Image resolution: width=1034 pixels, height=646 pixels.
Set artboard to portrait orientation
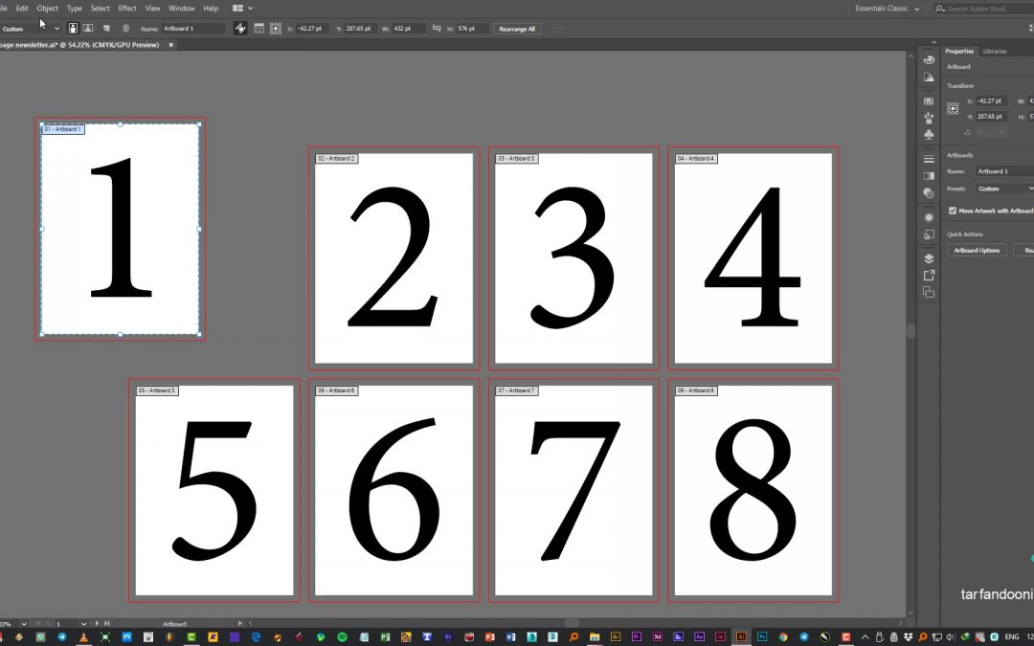point(74,29)
